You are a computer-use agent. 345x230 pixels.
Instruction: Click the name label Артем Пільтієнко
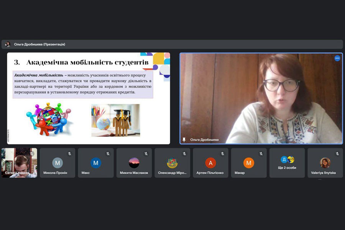(x=210, y=173)
